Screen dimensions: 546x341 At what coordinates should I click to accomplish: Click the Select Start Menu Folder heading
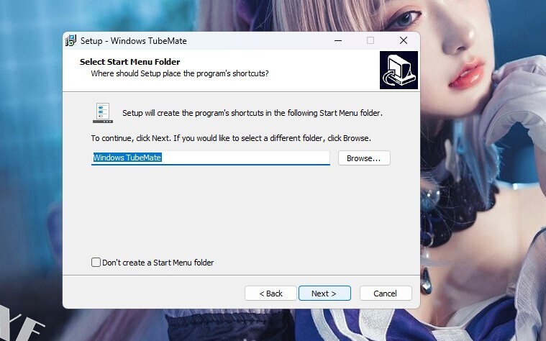[130, 62]
